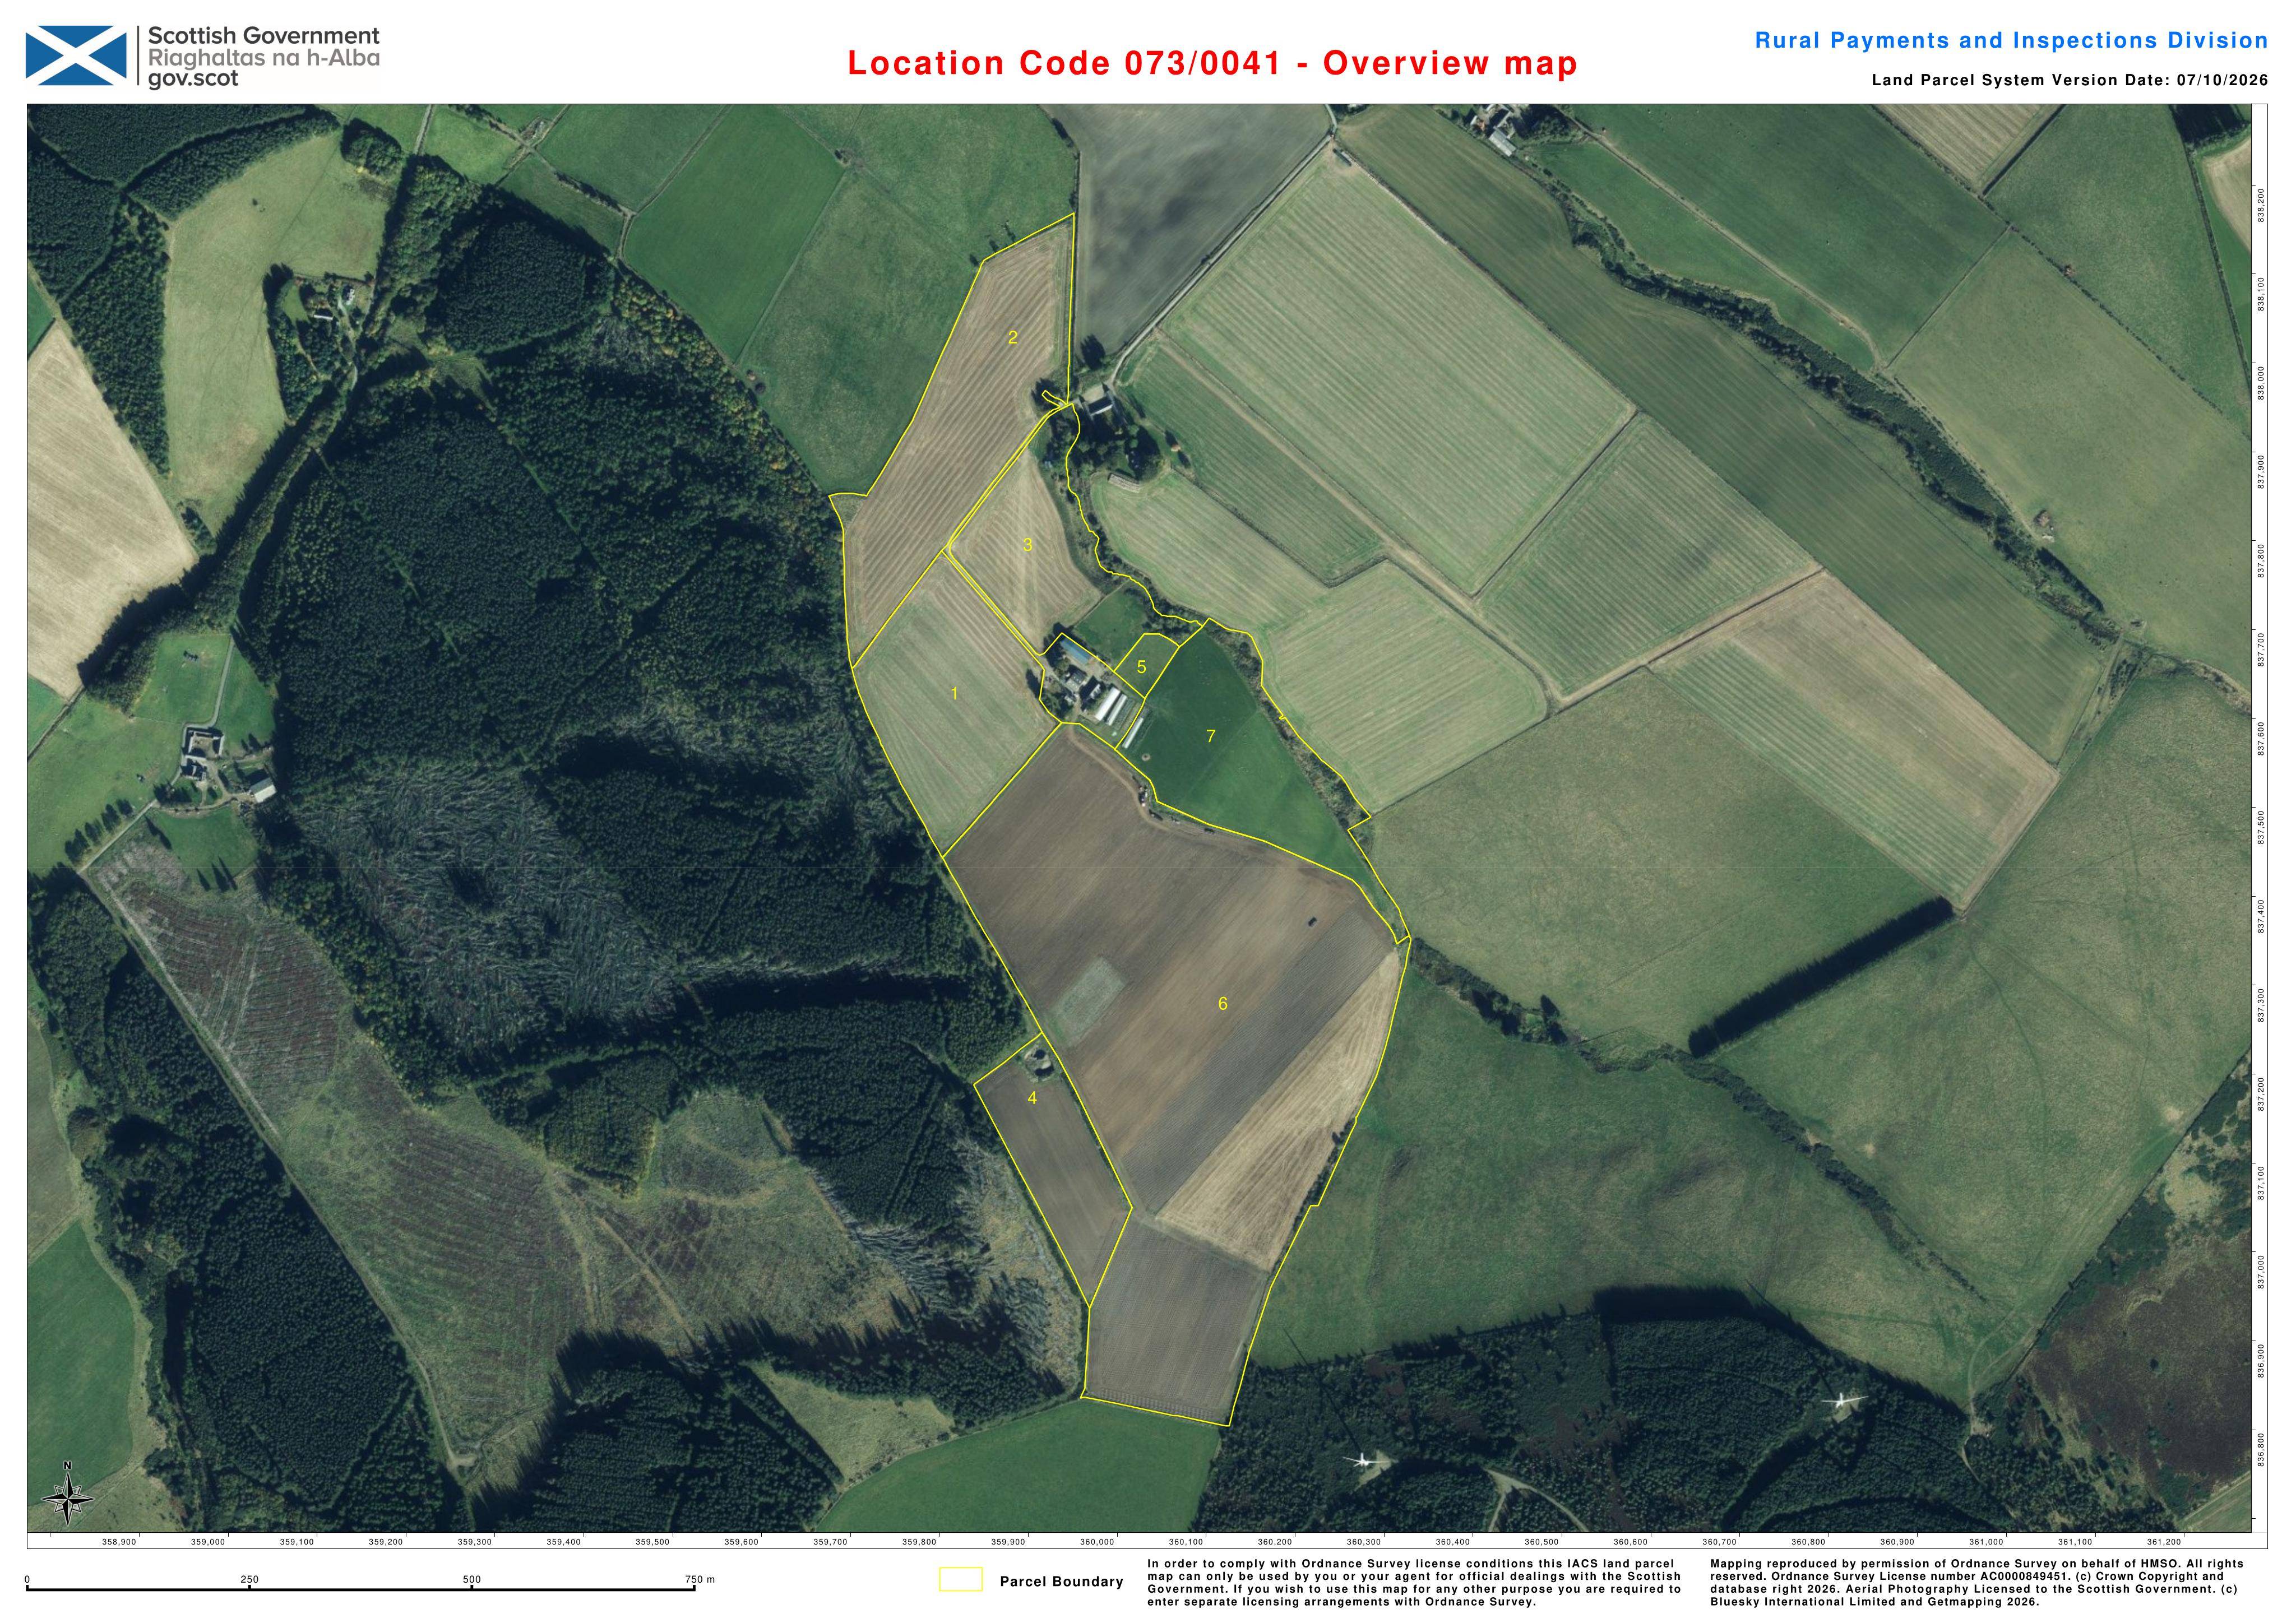
Task: Click the 'Location Code 073/0041 - Overview map' title
Action: pyautogui.click(x=1212, y=63)
